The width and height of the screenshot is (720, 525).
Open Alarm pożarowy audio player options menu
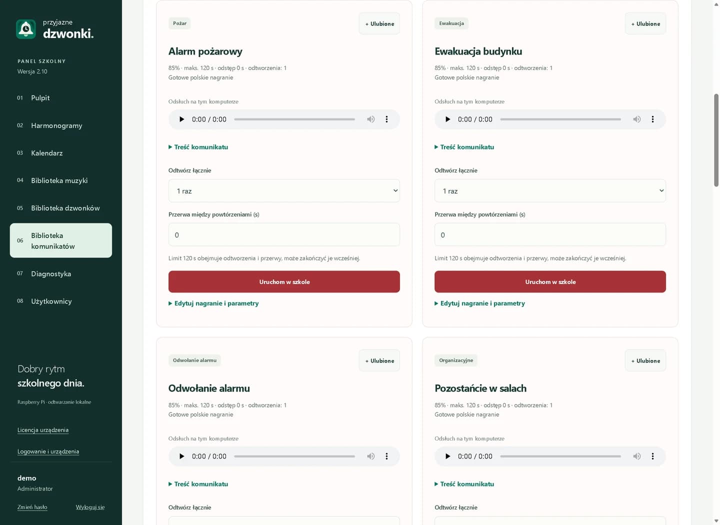386,119
